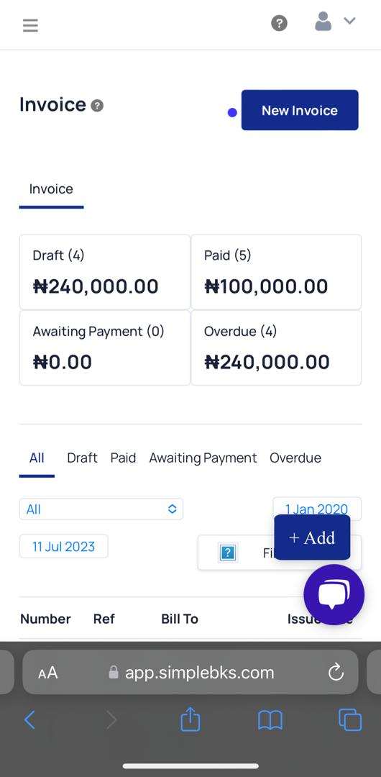381x777 pixels.
Task: Open the Paid (5) summary card
Action: pyautogui.click(x=276, y=272)
